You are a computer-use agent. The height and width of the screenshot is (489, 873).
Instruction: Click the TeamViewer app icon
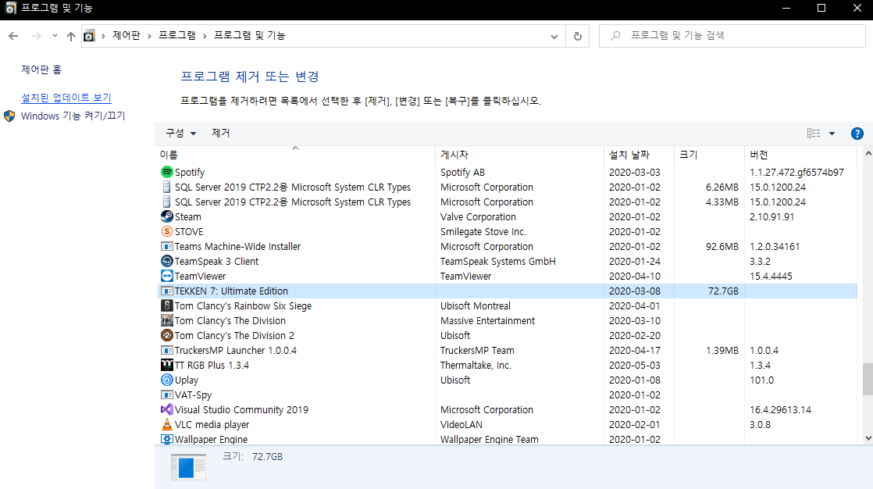coord(166,277)
